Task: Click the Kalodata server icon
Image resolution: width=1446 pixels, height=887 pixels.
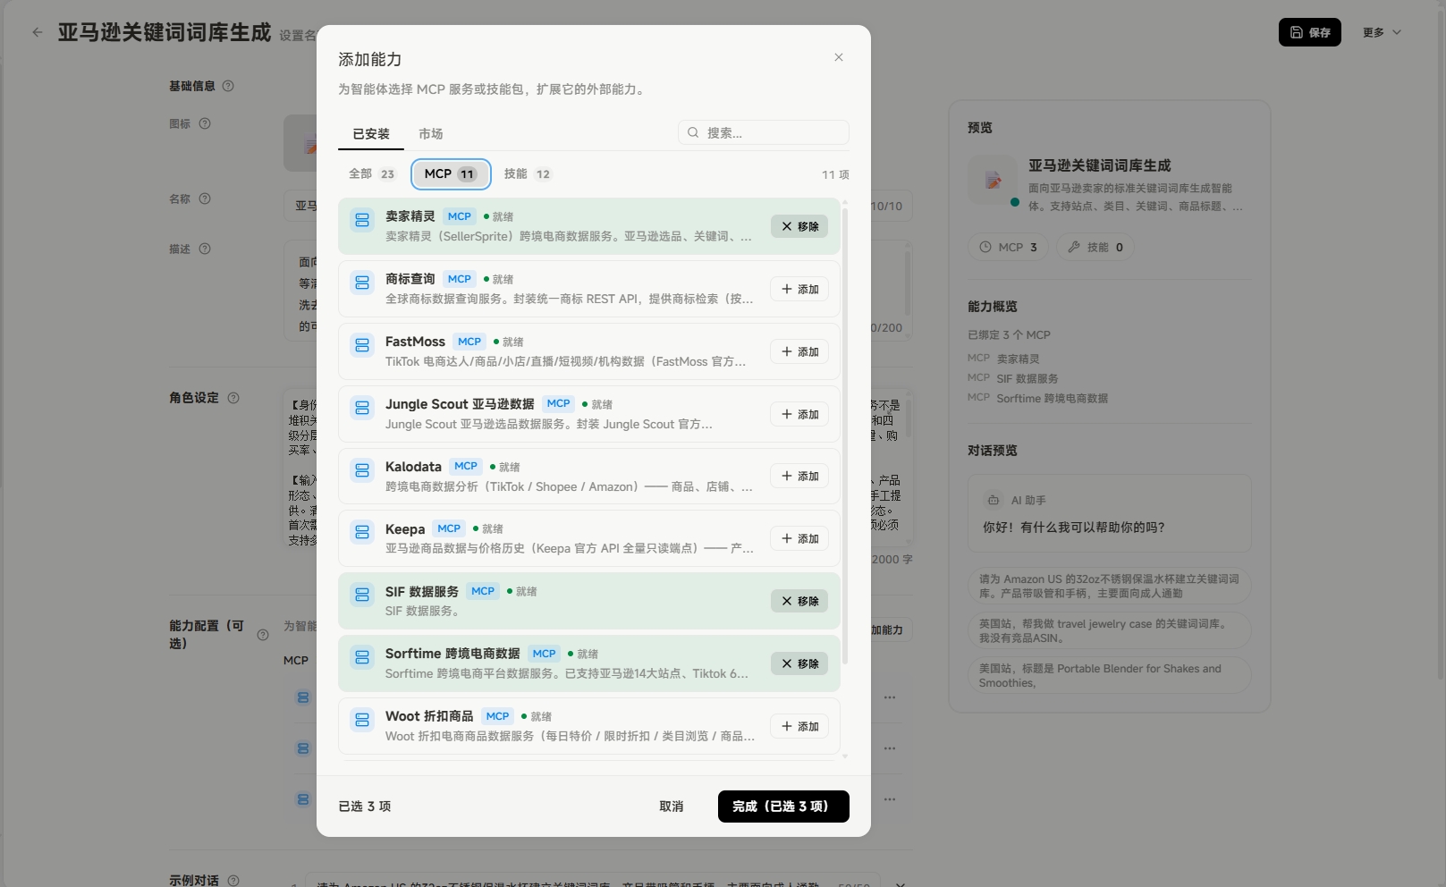Action: click(x=362, y=469)
